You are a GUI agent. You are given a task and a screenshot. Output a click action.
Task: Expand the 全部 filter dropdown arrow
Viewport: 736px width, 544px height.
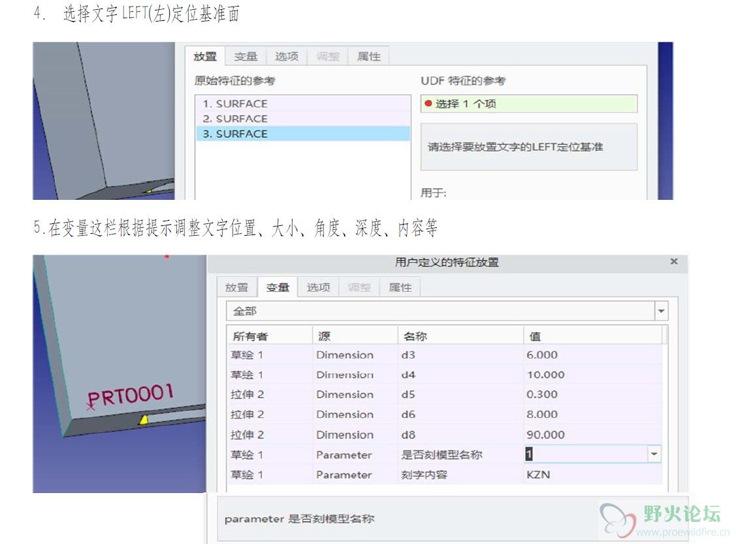(661, 312)
